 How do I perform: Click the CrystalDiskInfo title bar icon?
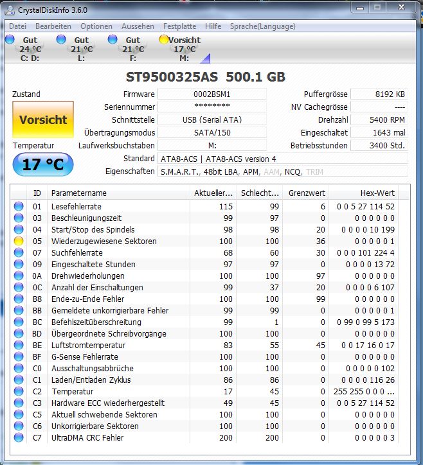[10, 10]
